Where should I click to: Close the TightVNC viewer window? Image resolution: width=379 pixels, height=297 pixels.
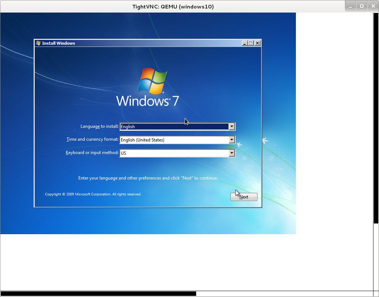[x=372, y=6]
